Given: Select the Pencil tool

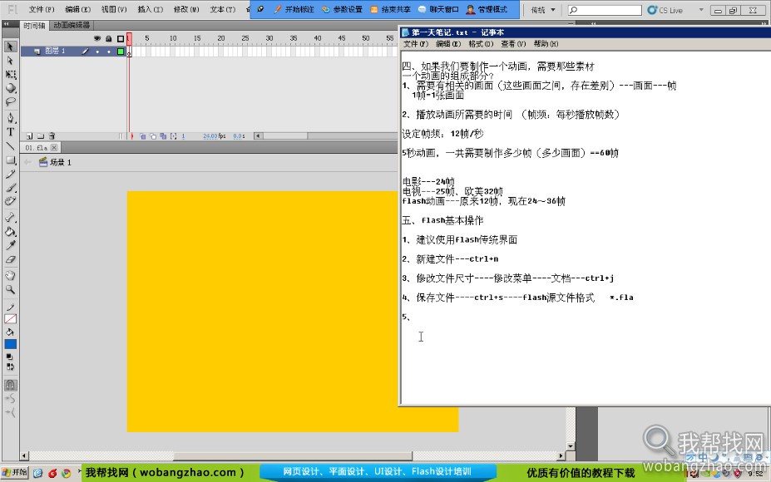Looking at the screenshot, I should [10, 174].
